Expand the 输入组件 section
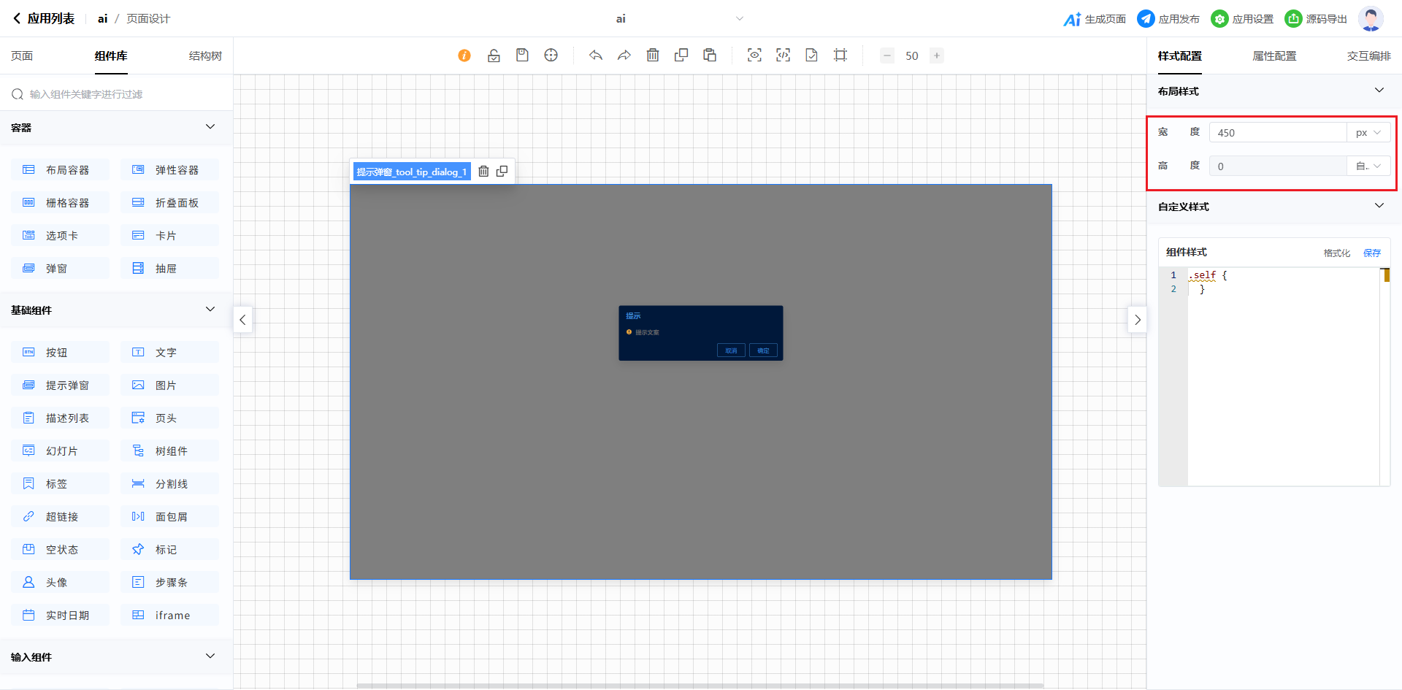Screen dimensions: 1402x690 point(210,656)
